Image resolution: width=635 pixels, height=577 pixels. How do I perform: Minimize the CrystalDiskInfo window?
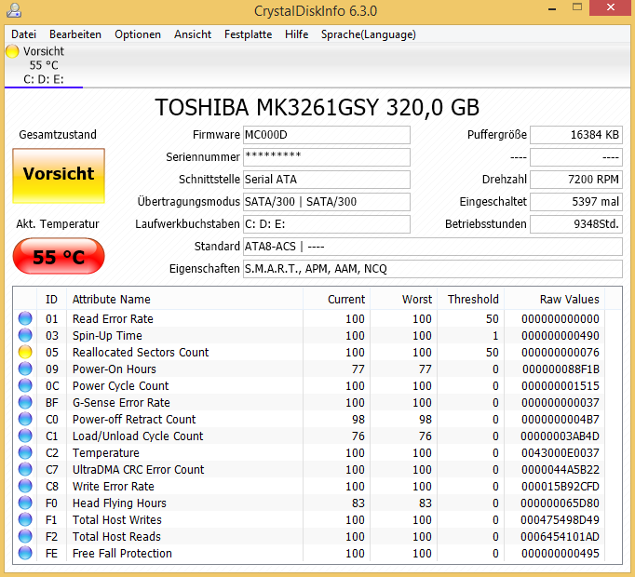pos(553,8)
